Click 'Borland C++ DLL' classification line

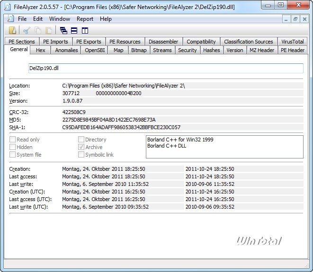pos(167,146)
